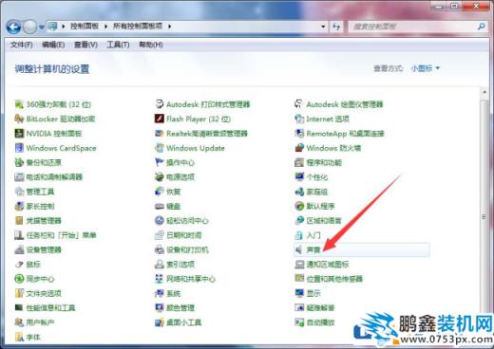The width and height of the screenshot is (494, 349).
Task: Open 任务栏和「开始」菜单 link
Action: pyautogui.click(x=61, y=235)
